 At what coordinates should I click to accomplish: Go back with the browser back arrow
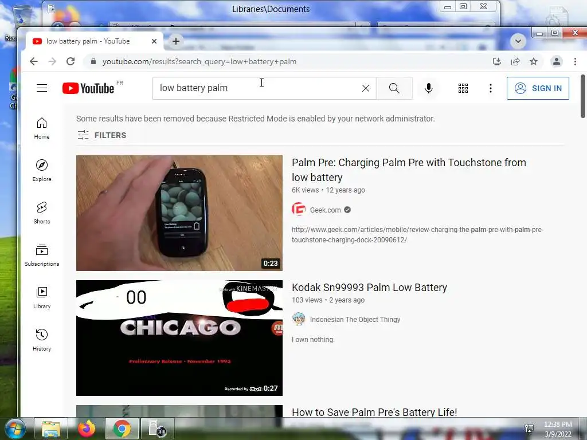click(34, 61)
